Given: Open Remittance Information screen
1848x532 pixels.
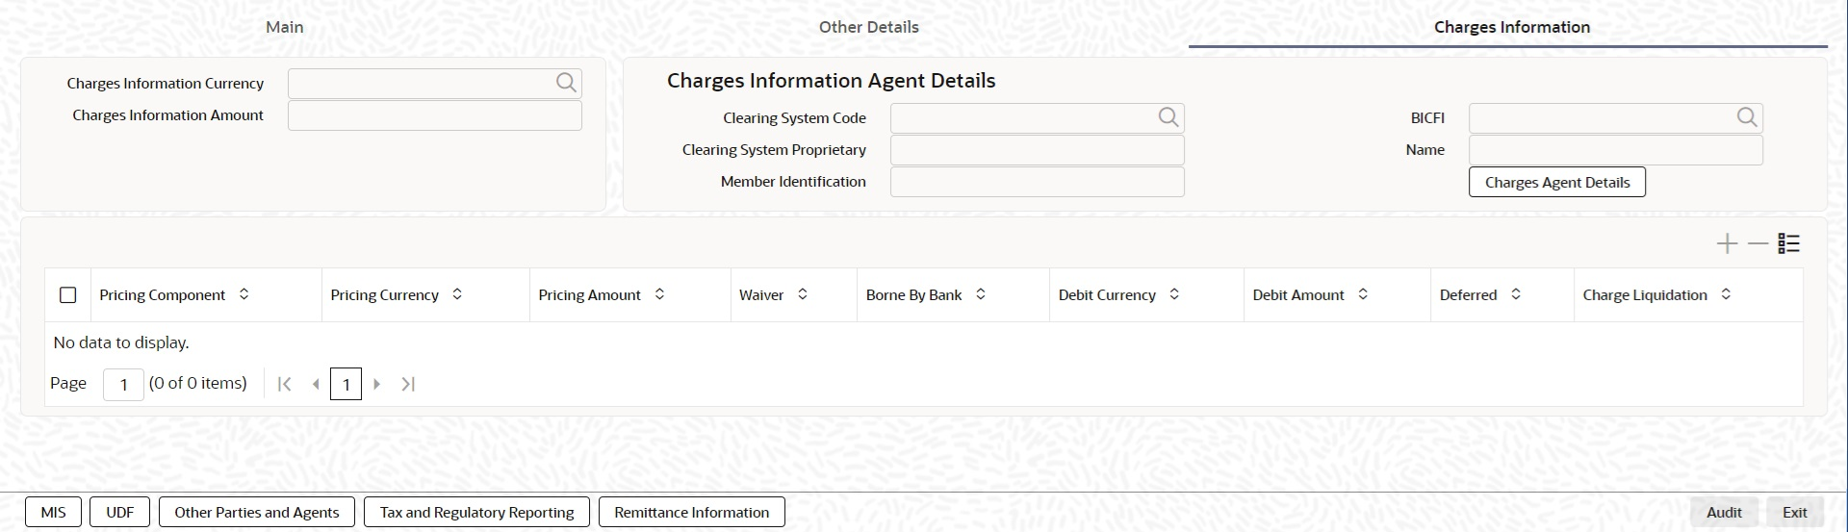Looking at the screenshot, I should coord(692,512).
